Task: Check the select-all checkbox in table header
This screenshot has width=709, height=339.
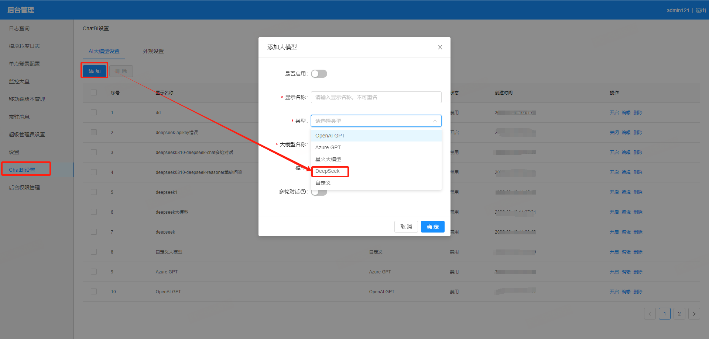Action: tap(94, 92)
